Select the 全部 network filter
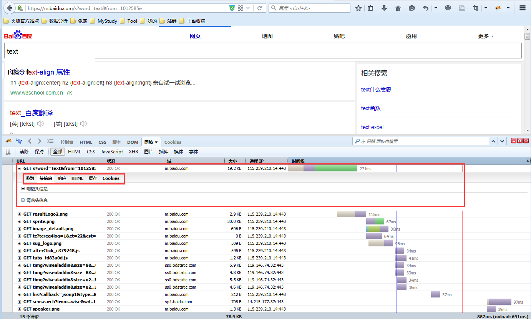The image size is (531, 319). coord(58,152)
